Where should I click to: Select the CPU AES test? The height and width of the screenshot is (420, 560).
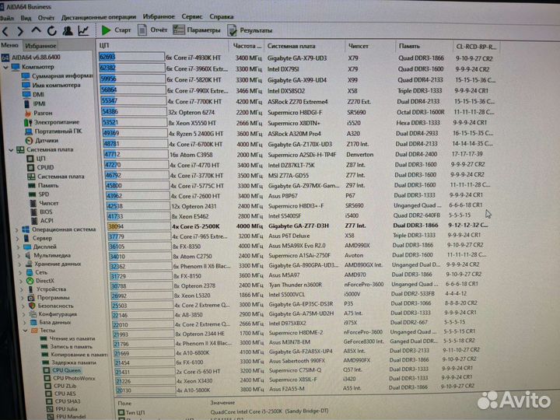(x=61, y=394)
